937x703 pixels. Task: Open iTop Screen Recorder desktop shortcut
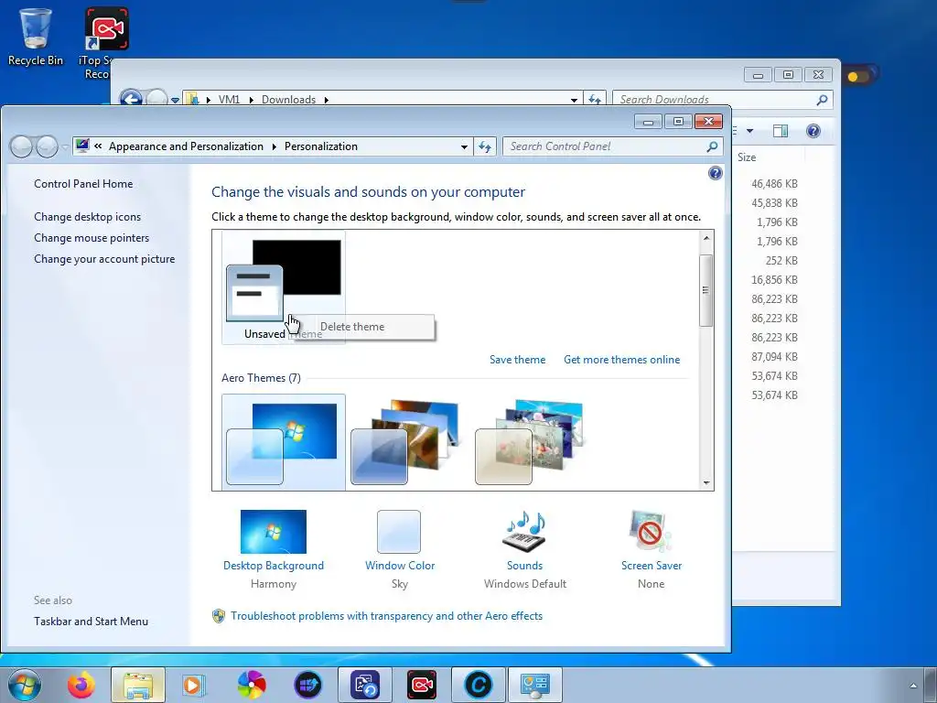tap(106, 42)
